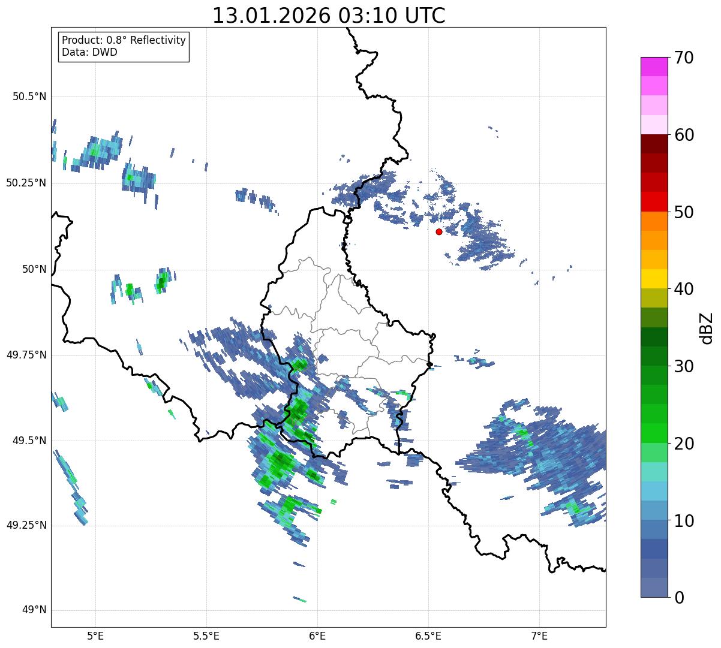Click the 'Product: 0.8° Reflectivity' text
This screenshot has width=721, height=648.
pos(124,40)
